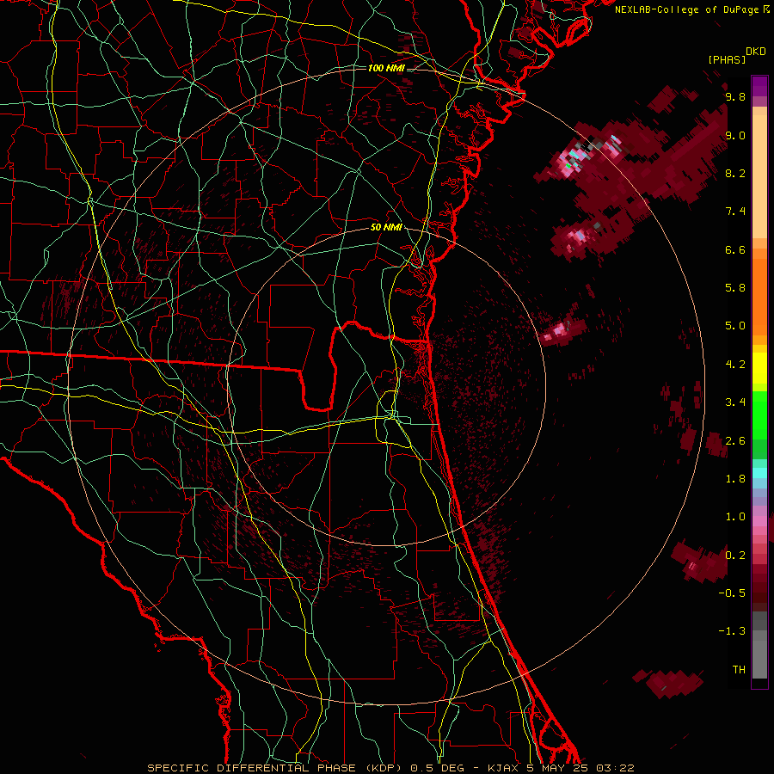Screen dimensions: 774x774
Task: Click the 8.2 scale value
Action: click(x=735, y=173)
